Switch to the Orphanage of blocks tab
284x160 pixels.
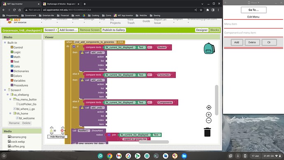(61, 4)
